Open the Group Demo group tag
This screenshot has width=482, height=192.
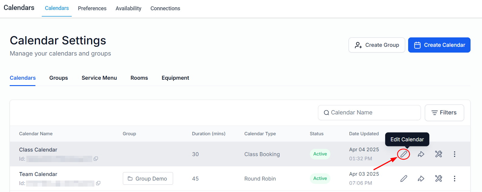point(148,178)
